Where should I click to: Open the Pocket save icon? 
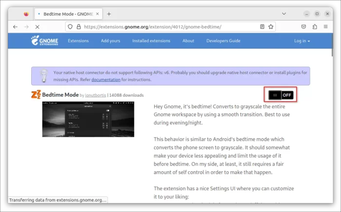tap(303, 27)
